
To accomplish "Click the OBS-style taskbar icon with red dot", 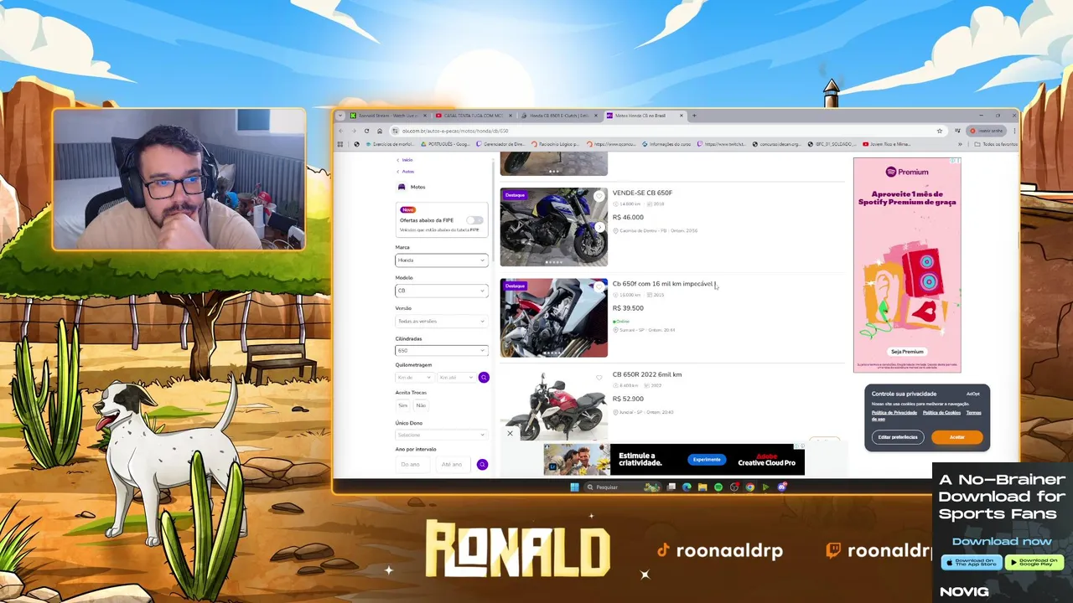I will pos(734,487).
